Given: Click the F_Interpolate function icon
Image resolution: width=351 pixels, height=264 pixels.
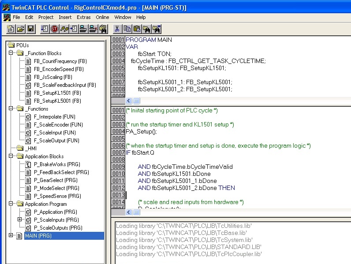Looking at the screenshot, I should tap(28, 117).
